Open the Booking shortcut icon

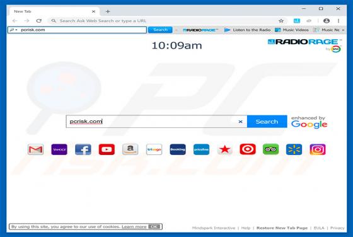point(178,149)
